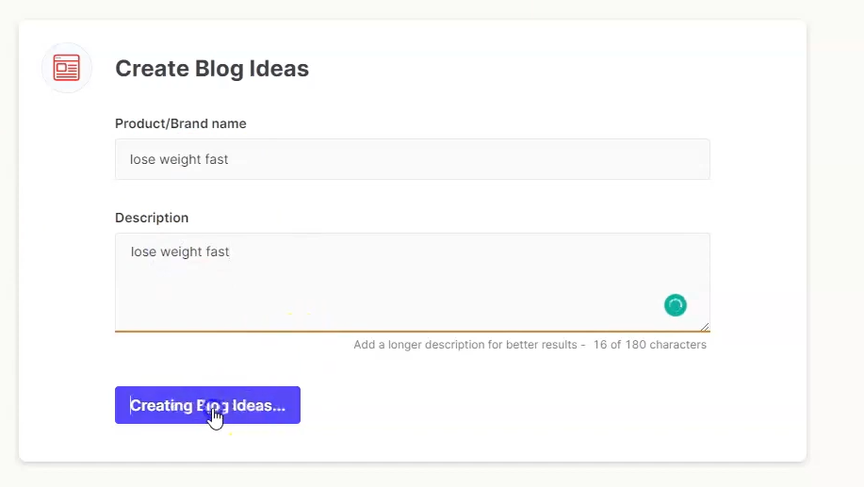Focus the Description text area
The width and height of the screenshot is (864, 487).
point(412,283)
